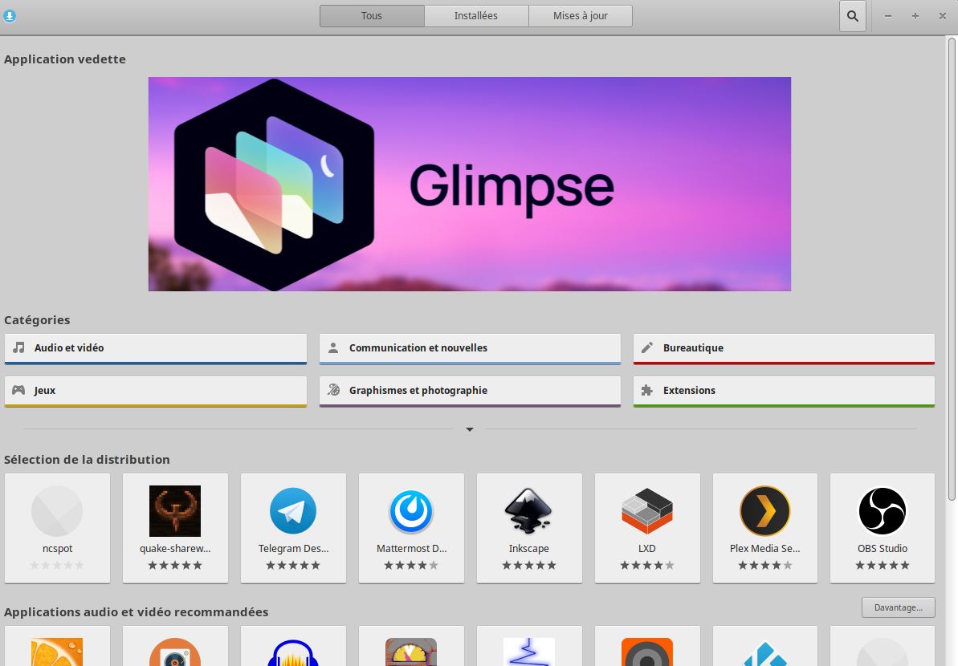Expand more categories with the down arrow
The image size is (958, 666).
click(x=469, y=429)
